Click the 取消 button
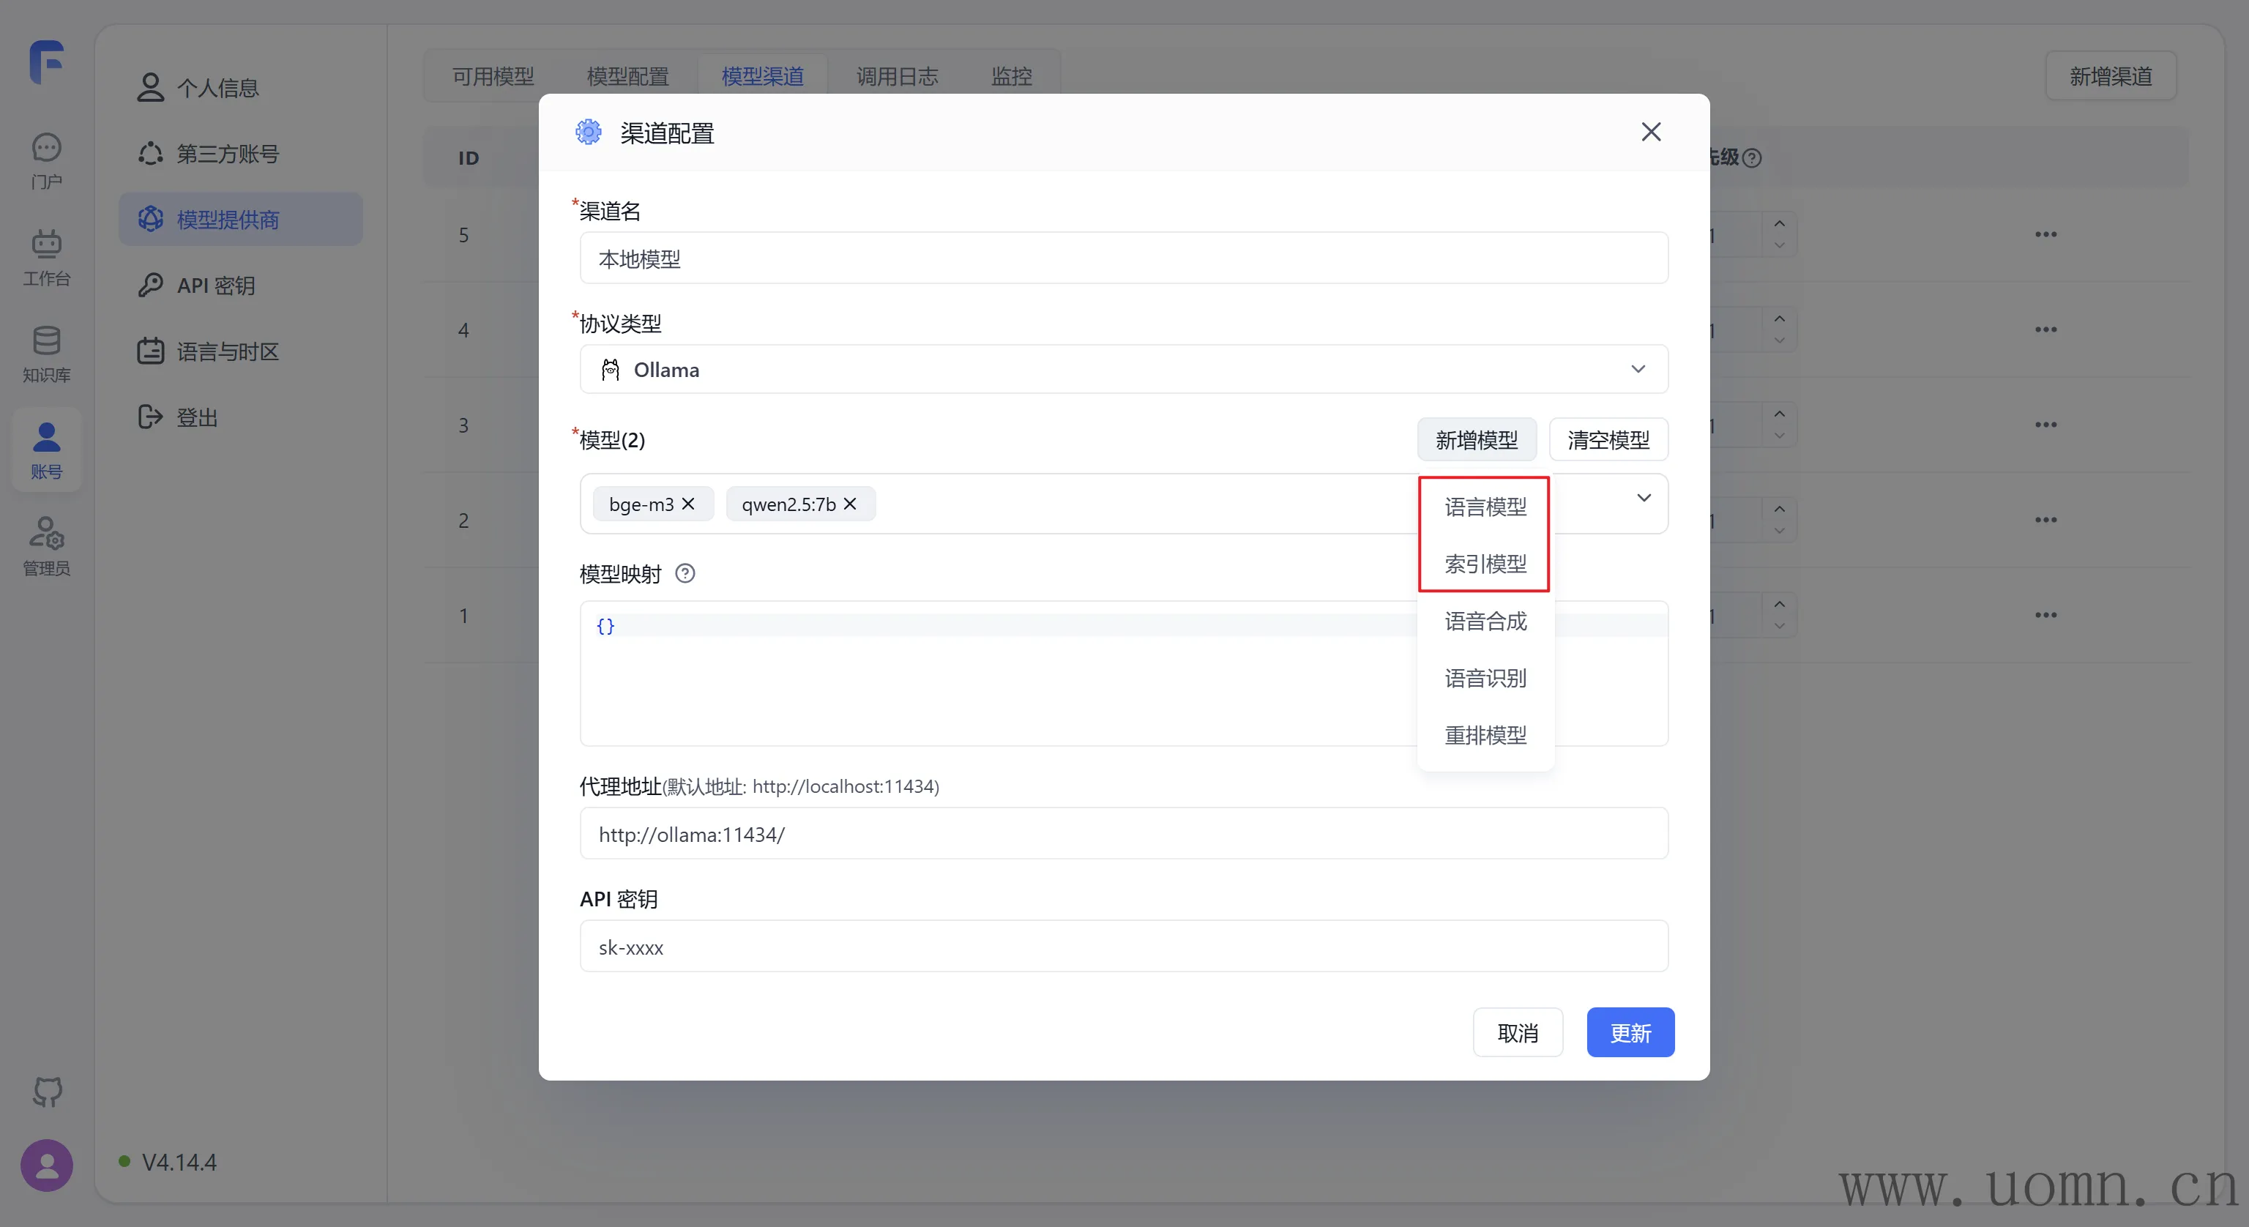Viewport: 2249px width, 1227px height. 1518,1033
